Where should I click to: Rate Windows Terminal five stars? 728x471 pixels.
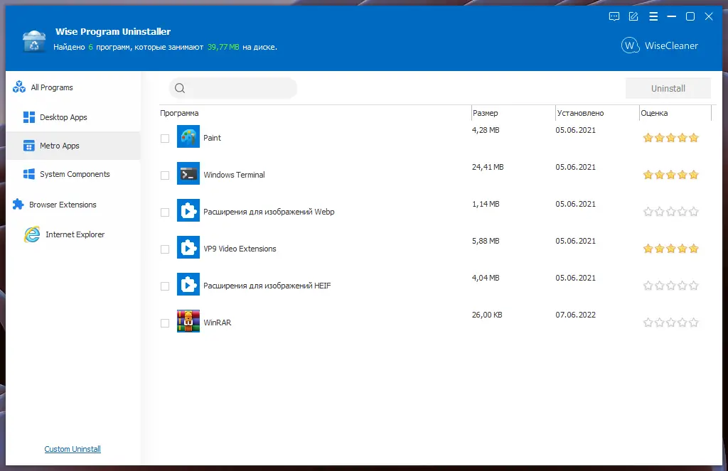tap(693, 174)
